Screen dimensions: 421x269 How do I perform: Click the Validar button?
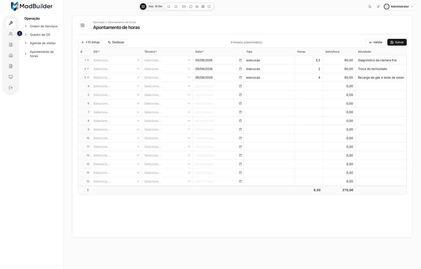375,42
